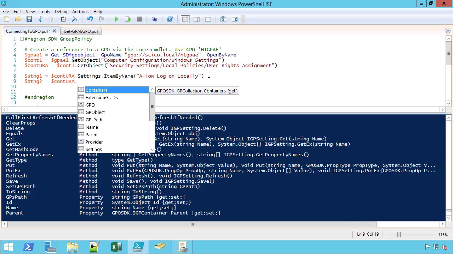
Task: Choose Parent in the IntelliSense list
Action: click(113, 134)
